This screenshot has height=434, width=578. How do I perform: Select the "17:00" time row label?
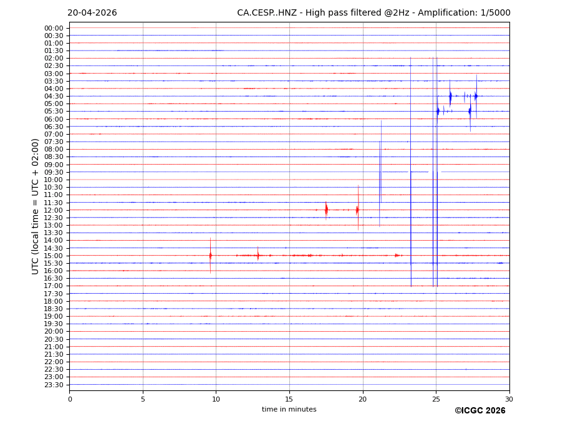click(54, 286)
